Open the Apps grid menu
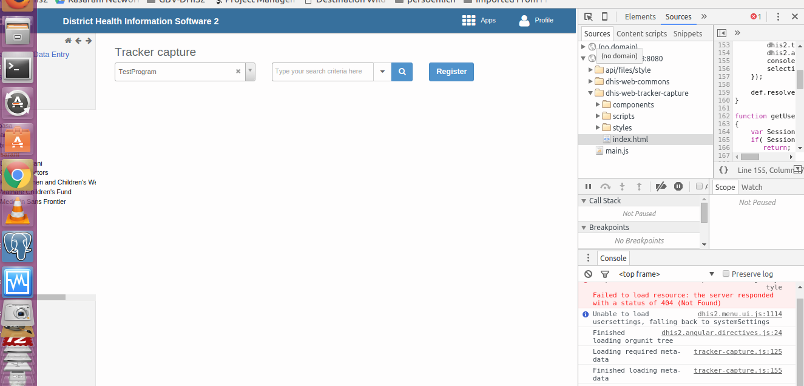 [479, 21]
